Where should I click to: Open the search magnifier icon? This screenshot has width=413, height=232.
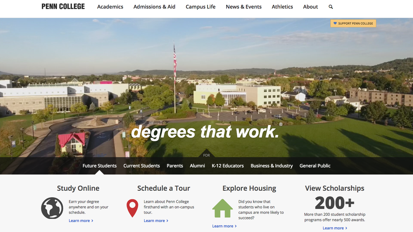click(x=330, y=7)
